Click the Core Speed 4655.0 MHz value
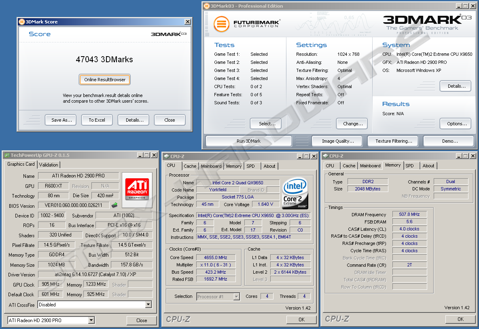This screenshot has width=479, height=329. pos(216,257)
